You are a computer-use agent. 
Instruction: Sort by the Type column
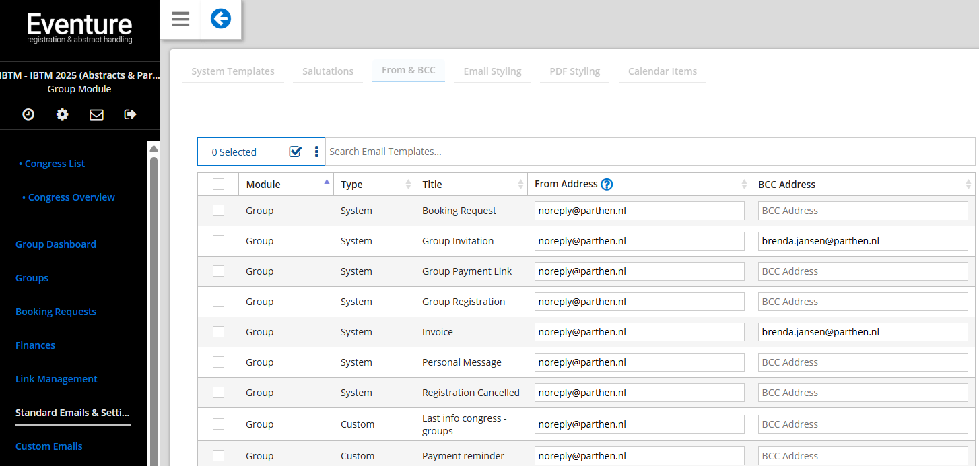click(x=374, y=184)
